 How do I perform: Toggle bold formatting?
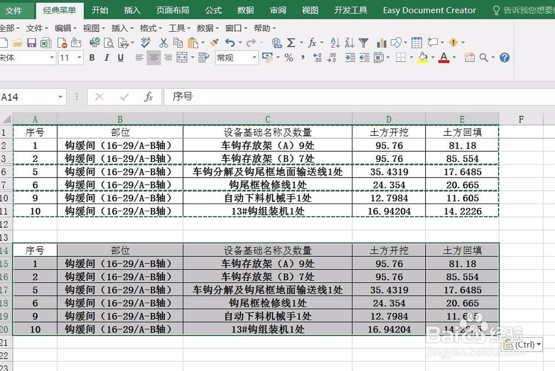pos(92,58)
